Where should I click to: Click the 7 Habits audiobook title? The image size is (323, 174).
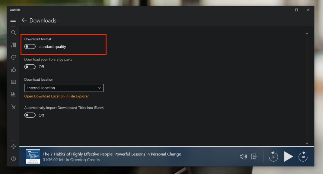click(112, 154)
